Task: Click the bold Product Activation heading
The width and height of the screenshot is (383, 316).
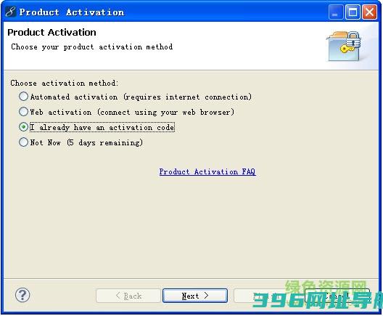Action: tap(52, 32)
